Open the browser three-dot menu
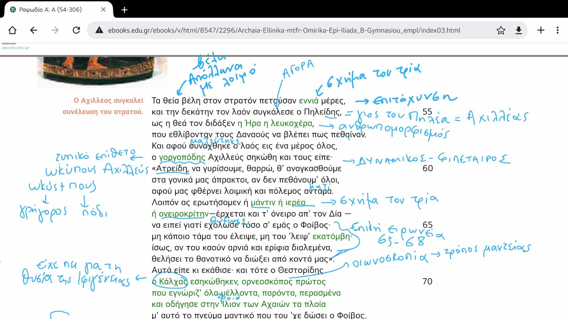The height and width of the screenshot is (319, 568). (x=558, y=30)
